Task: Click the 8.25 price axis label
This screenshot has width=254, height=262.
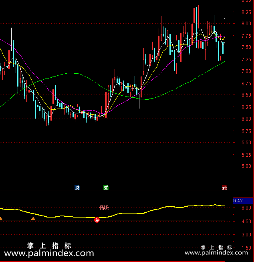Action: [x=246, y=12]
